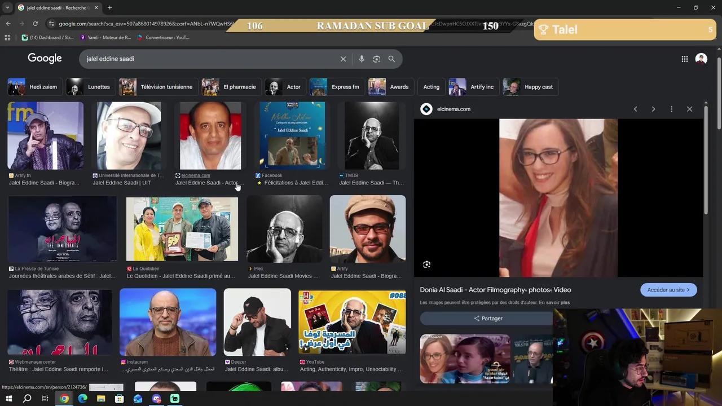722x406 pixels.
Task: Open Dashboard bookmark in bookmarks bar
Action: 48,37
